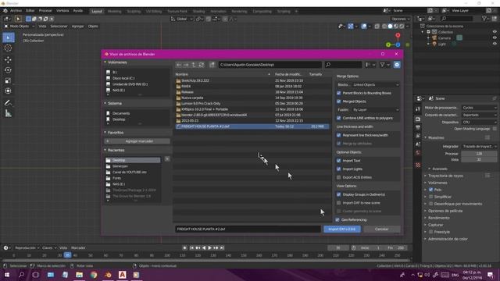Open the Editar menu

30,11
